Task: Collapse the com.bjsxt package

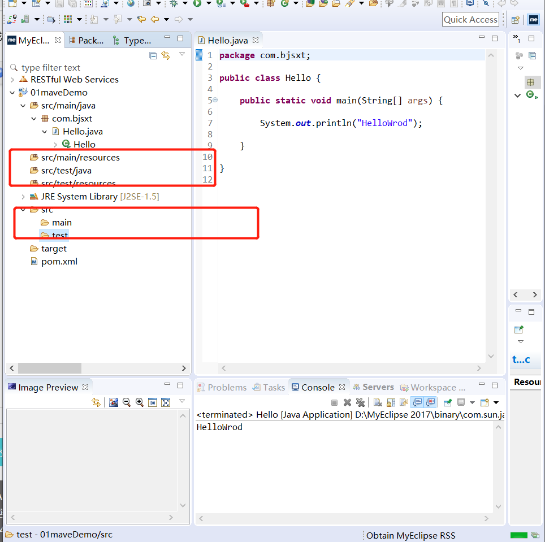Action: point(34,119)
